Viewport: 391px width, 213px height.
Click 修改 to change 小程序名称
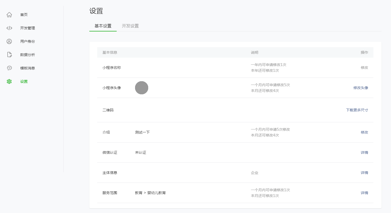(364, 67)
